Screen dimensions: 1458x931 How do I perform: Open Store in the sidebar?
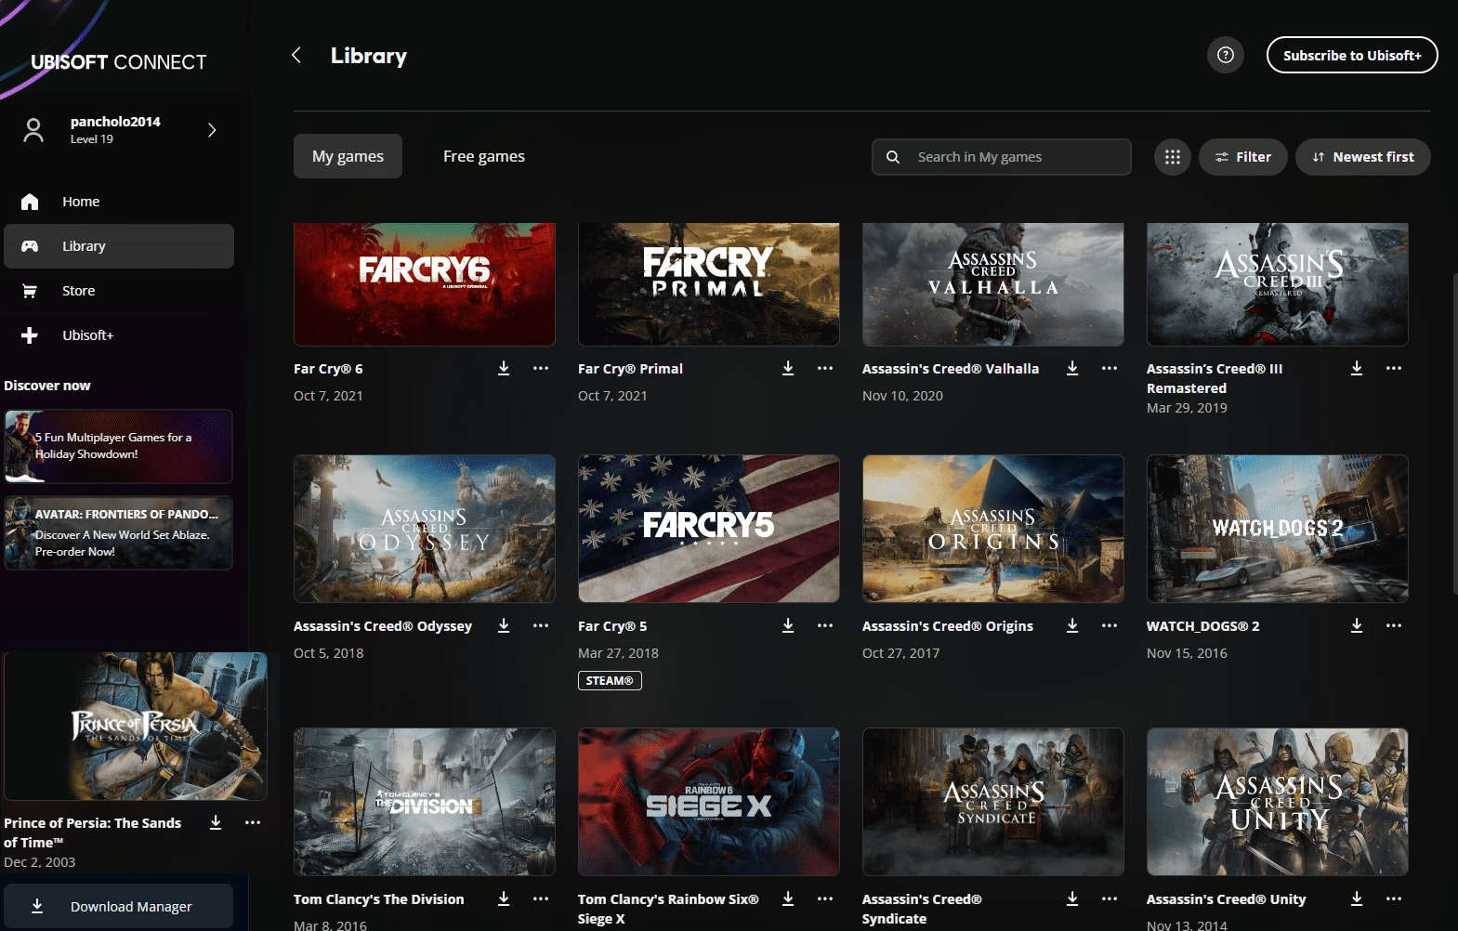coord(119,291)
